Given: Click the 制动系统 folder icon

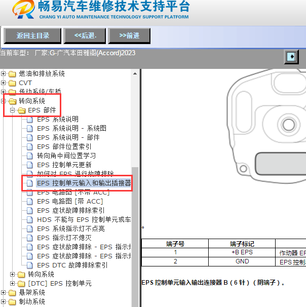Looking at the screenshot, I should pyautogui.click(x=12, y=302).
